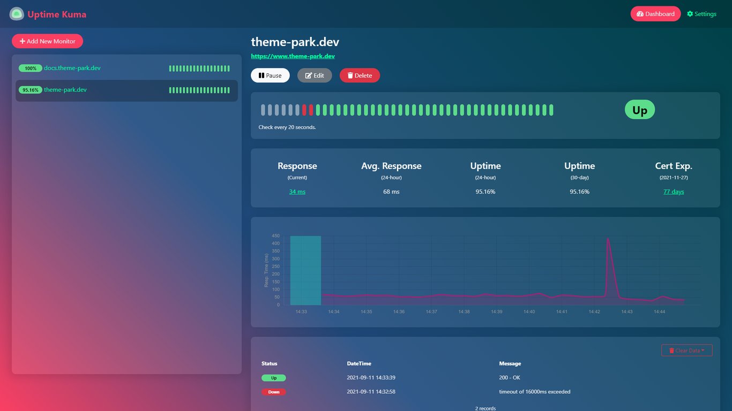Click the Uptime Kuma title text
The width and height of the screenshot is (732, 411).
coord(57,14)
